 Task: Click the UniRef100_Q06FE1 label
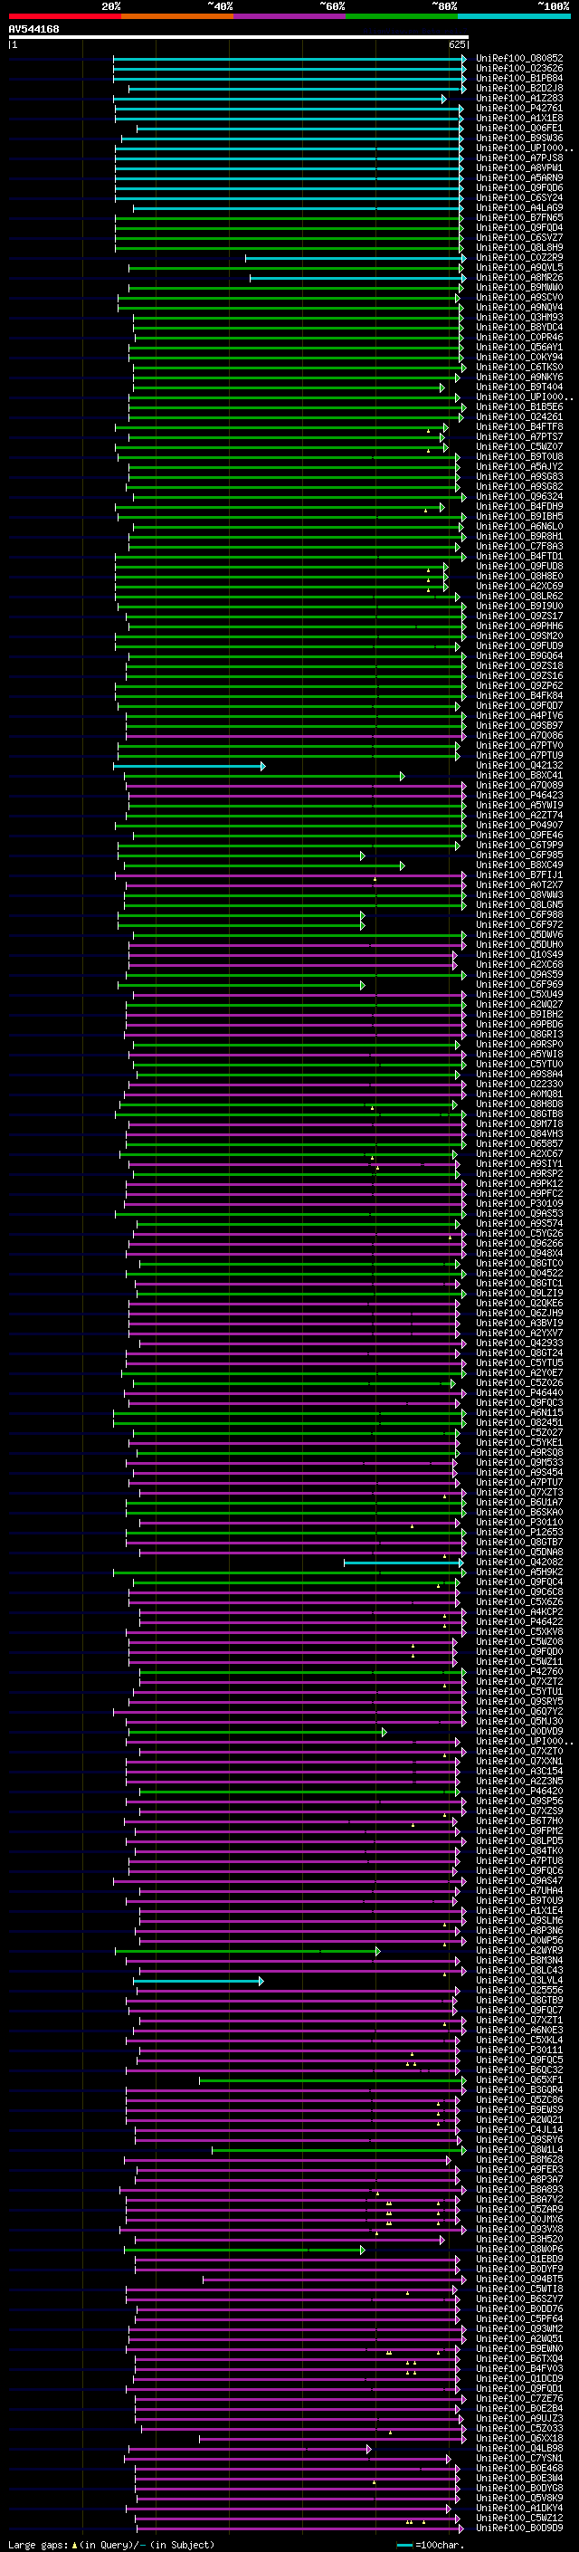tap(519, 128)
